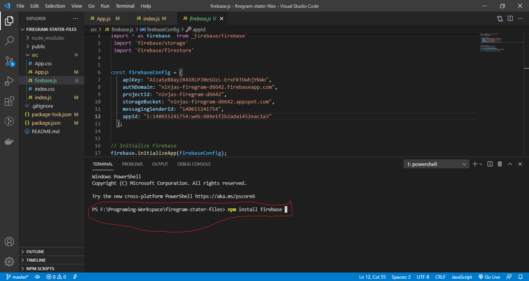Viewport: 529px width, 281px height.
Task: Create a new terminal with plus icon
Action: [475, 164]
